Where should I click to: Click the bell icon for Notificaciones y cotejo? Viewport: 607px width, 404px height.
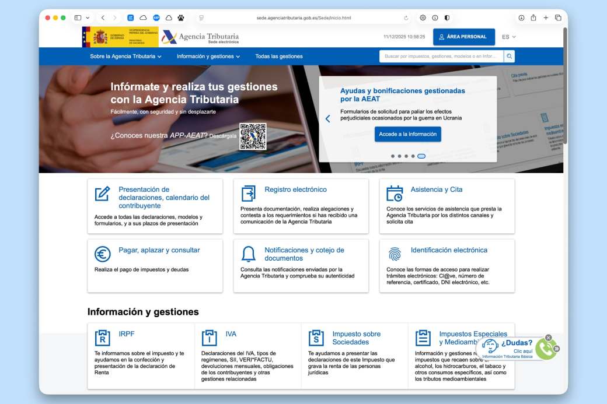(x=247, y=253)
